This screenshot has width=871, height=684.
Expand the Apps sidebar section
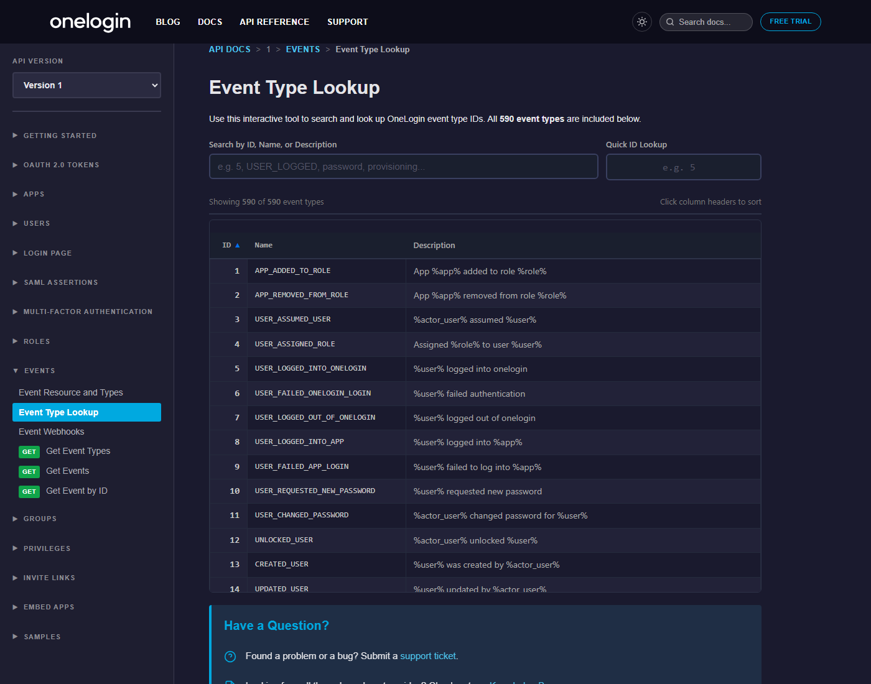coord(29,194)
